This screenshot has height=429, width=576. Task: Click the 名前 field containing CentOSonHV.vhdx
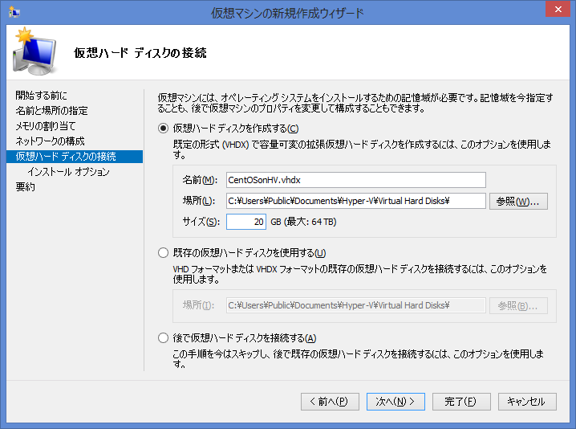pos(356,180)
